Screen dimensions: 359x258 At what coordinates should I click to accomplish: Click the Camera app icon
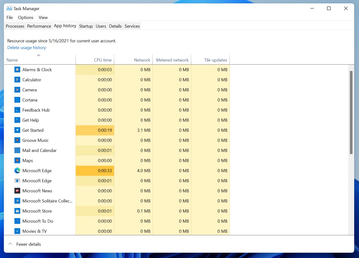pos(17,90)
